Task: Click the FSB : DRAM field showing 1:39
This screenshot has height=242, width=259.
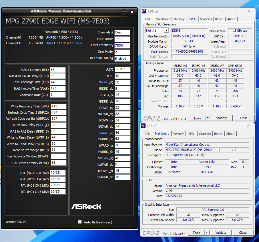Action: (122, 39)
